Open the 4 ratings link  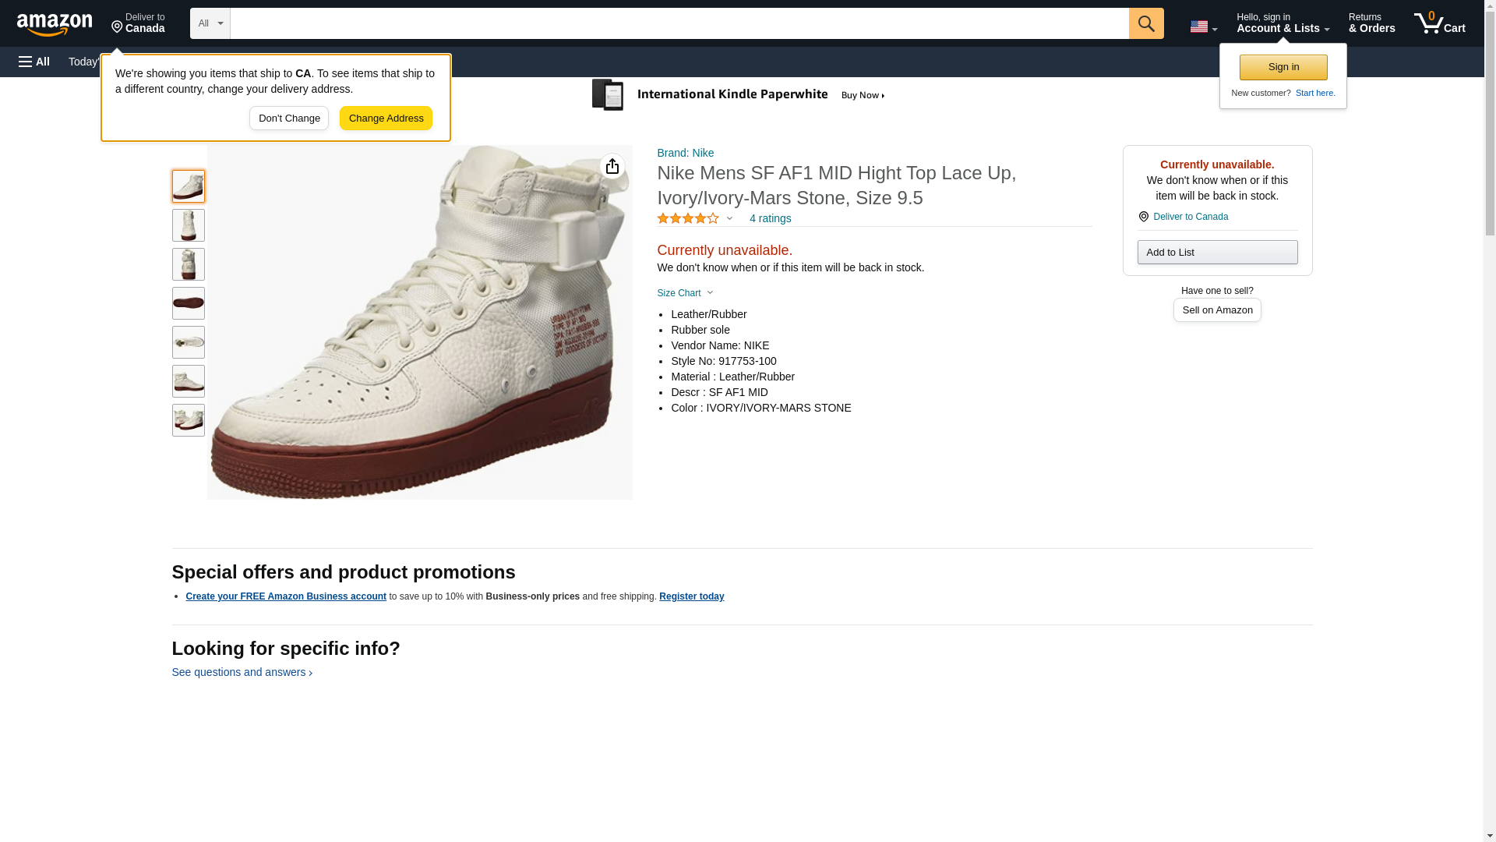click(x=770, y=218)
